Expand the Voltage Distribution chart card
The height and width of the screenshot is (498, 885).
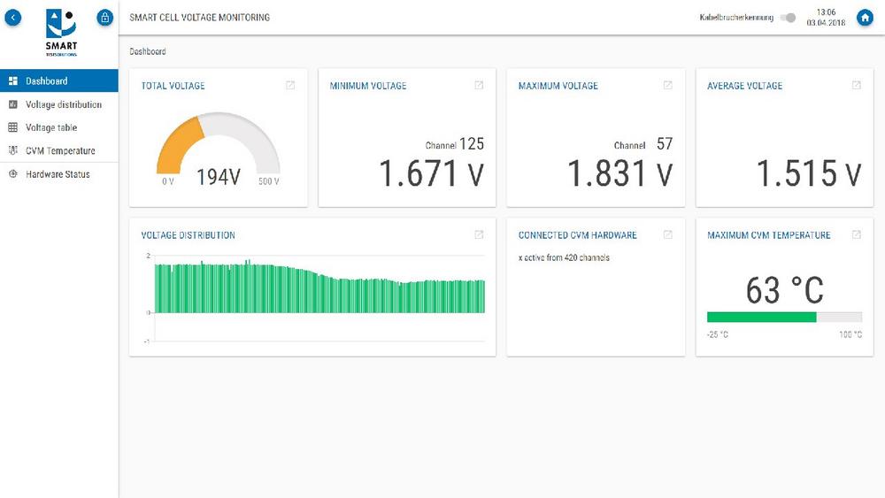pos(479,235)
